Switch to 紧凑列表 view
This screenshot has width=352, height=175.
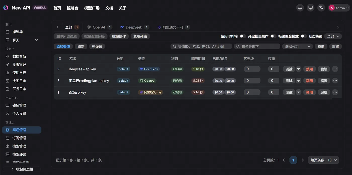[140, 36]
